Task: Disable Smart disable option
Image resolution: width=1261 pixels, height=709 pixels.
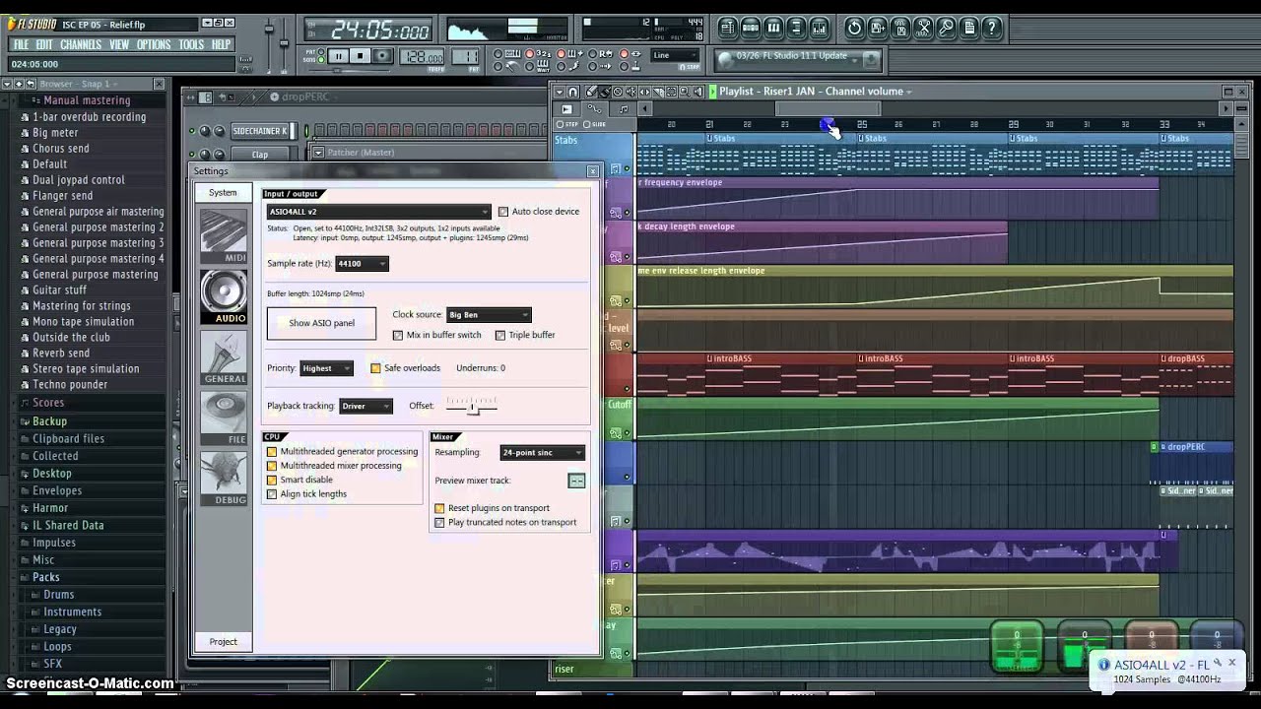Action: point(272,480)
